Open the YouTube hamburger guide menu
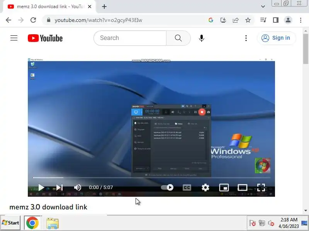Screen dimensions: 309x231 (14, 38)
